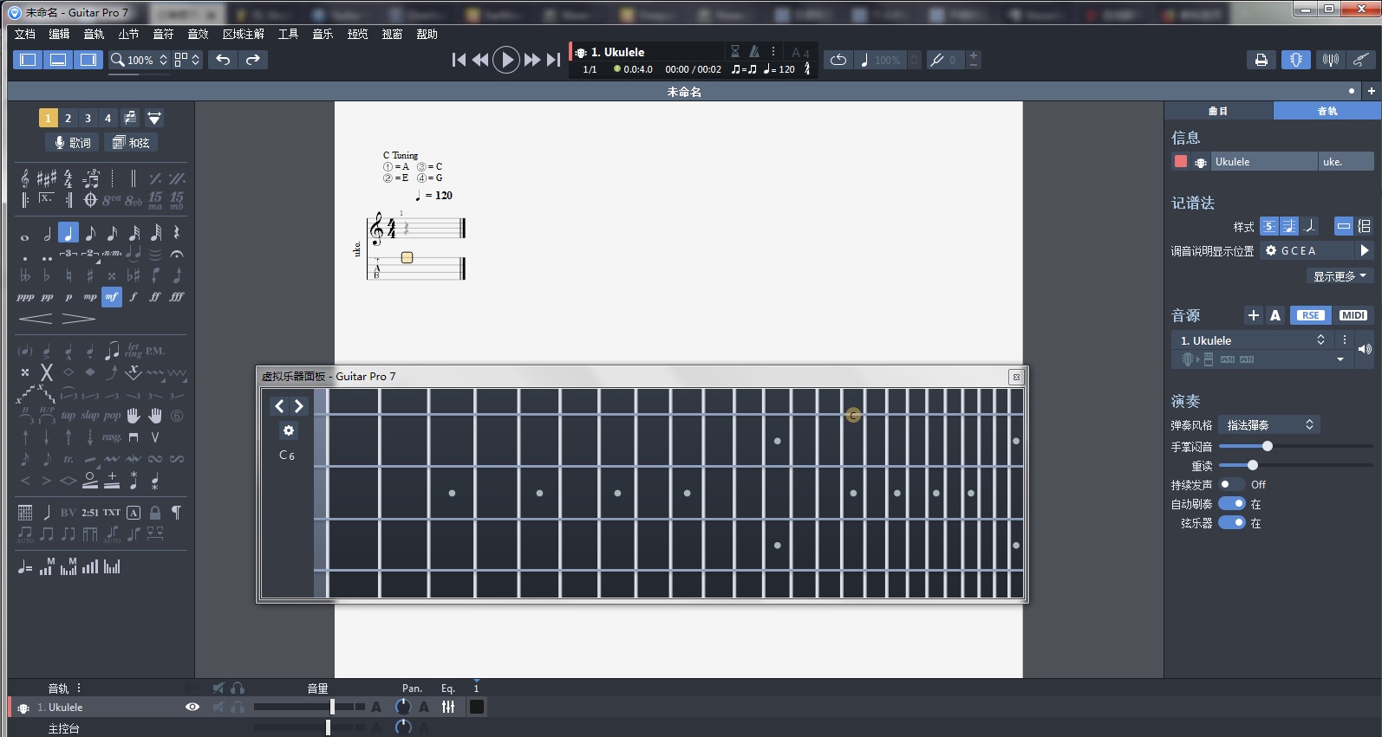Open the 弹奏风格 dropdown

tap(1269, 424)
